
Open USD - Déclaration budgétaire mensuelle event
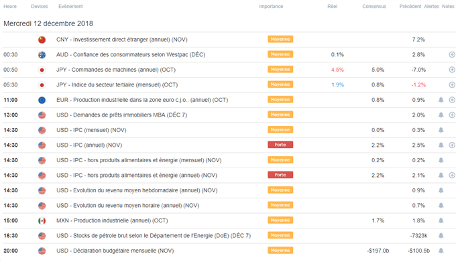(x=115, y=251)
